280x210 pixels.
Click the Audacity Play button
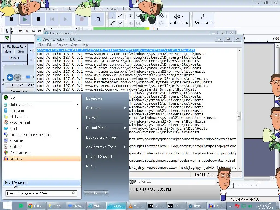tap(25, 19)
